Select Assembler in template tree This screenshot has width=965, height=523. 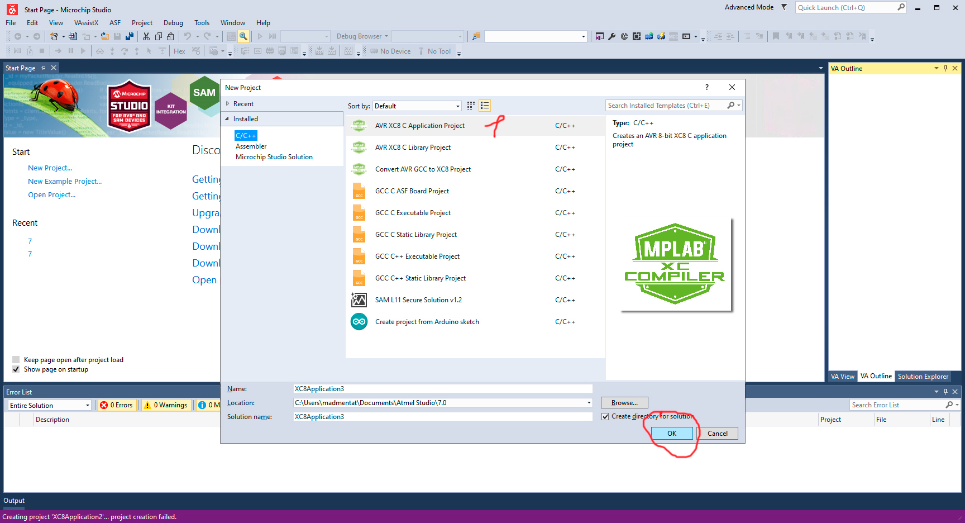tap(251, 146)
